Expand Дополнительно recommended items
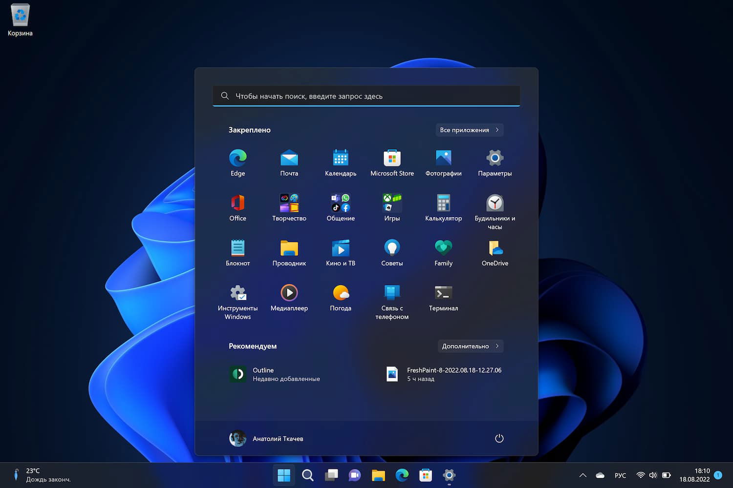This screenshot has width=733, height=488. coord(470,346)
